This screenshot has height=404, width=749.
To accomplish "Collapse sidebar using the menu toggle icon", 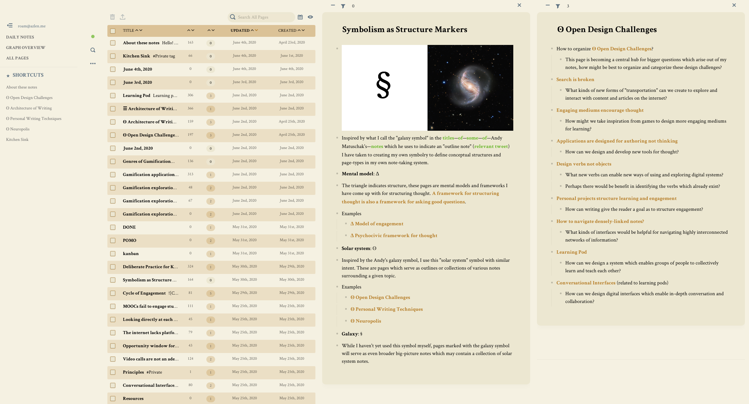I will [10, 25].
